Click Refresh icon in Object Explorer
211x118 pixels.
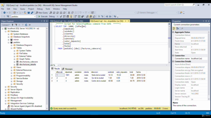[26, 25]
